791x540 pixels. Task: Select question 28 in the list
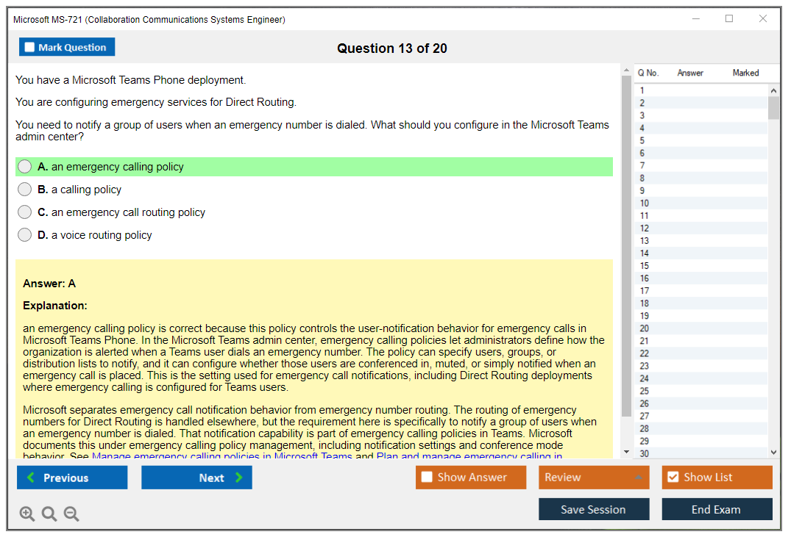click(701, 428)
